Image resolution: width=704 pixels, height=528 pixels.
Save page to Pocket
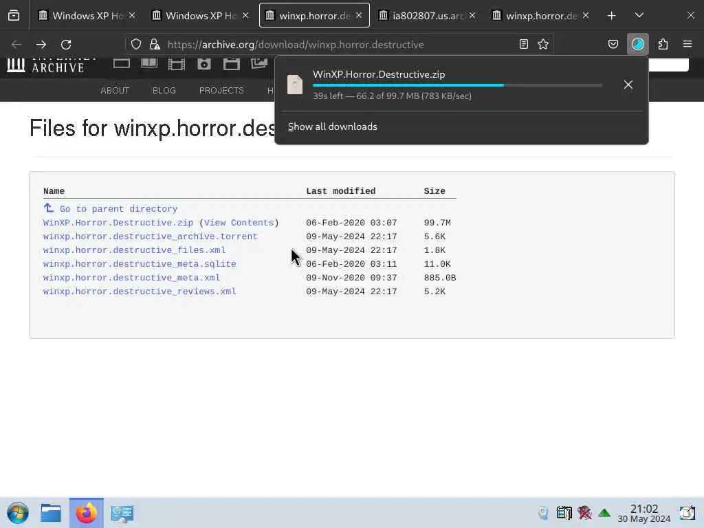tap(613, 44)
